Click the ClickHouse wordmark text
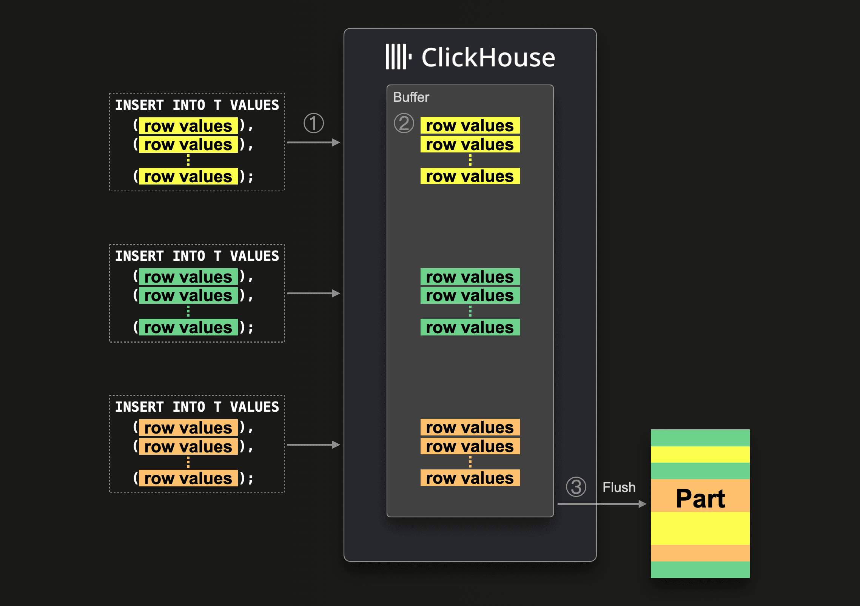This screenshot has height=606, width=860. [488, 57]
